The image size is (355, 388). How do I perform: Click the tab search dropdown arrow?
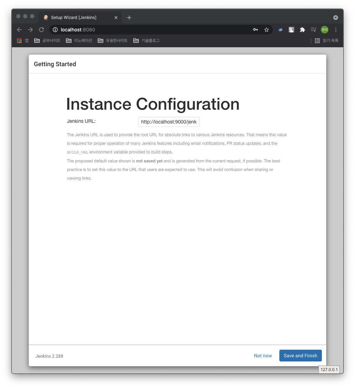pyautogui.click(x=336, y=18)
